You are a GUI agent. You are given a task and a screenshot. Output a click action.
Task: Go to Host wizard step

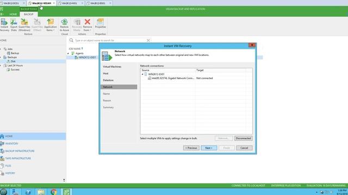click(x=105, y=74)
